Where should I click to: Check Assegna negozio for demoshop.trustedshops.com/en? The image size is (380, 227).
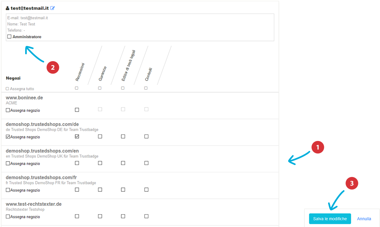coord(8,163)
